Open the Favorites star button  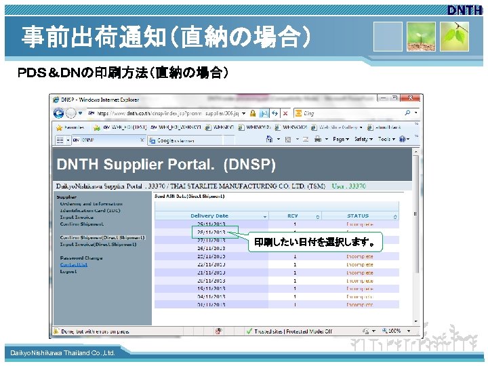coord(70,127)
